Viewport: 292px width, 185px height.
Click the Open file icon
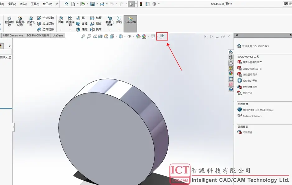[x=83, y=4]
